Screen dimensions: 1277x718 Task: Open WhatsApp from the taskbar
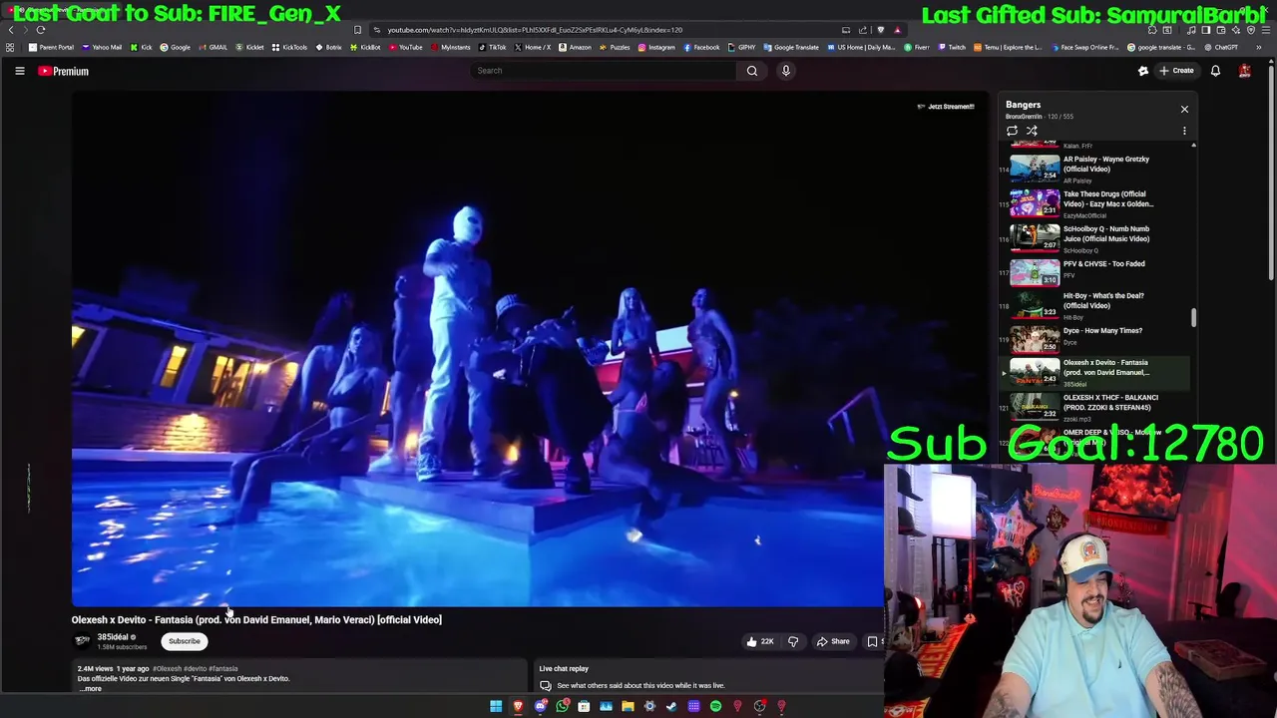[562, 706]
